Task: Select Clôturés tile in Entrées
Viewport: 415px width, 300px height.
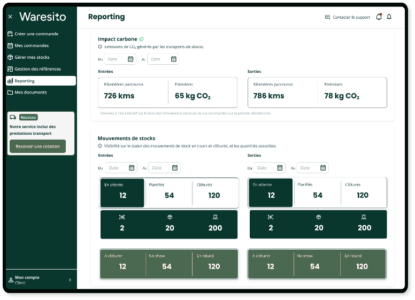Action: tap(214, 193)
